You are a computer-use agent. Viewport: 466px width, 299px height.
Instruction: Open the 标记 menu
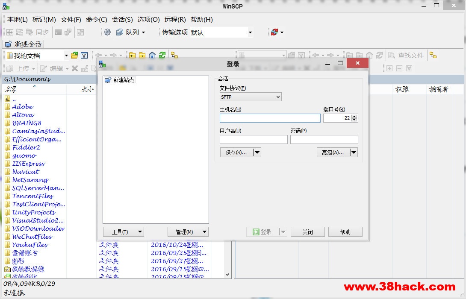[x=44, y=20]
